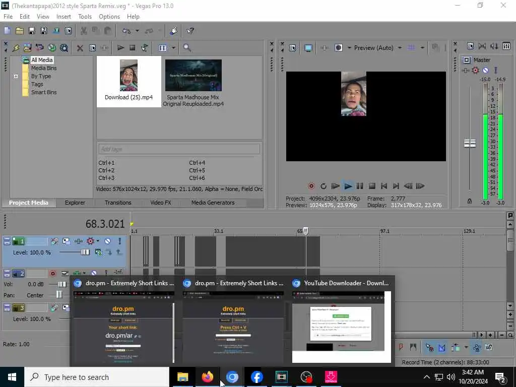Switch to the Explorer tab
This screenshot has height=387, width=516.
tap(75, 203)
